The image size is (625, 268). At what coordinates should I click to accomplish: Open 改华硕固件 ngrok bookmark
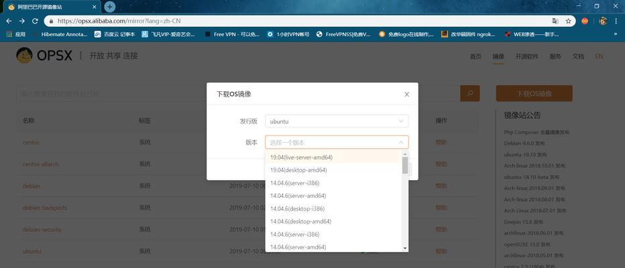click(468, 34)
